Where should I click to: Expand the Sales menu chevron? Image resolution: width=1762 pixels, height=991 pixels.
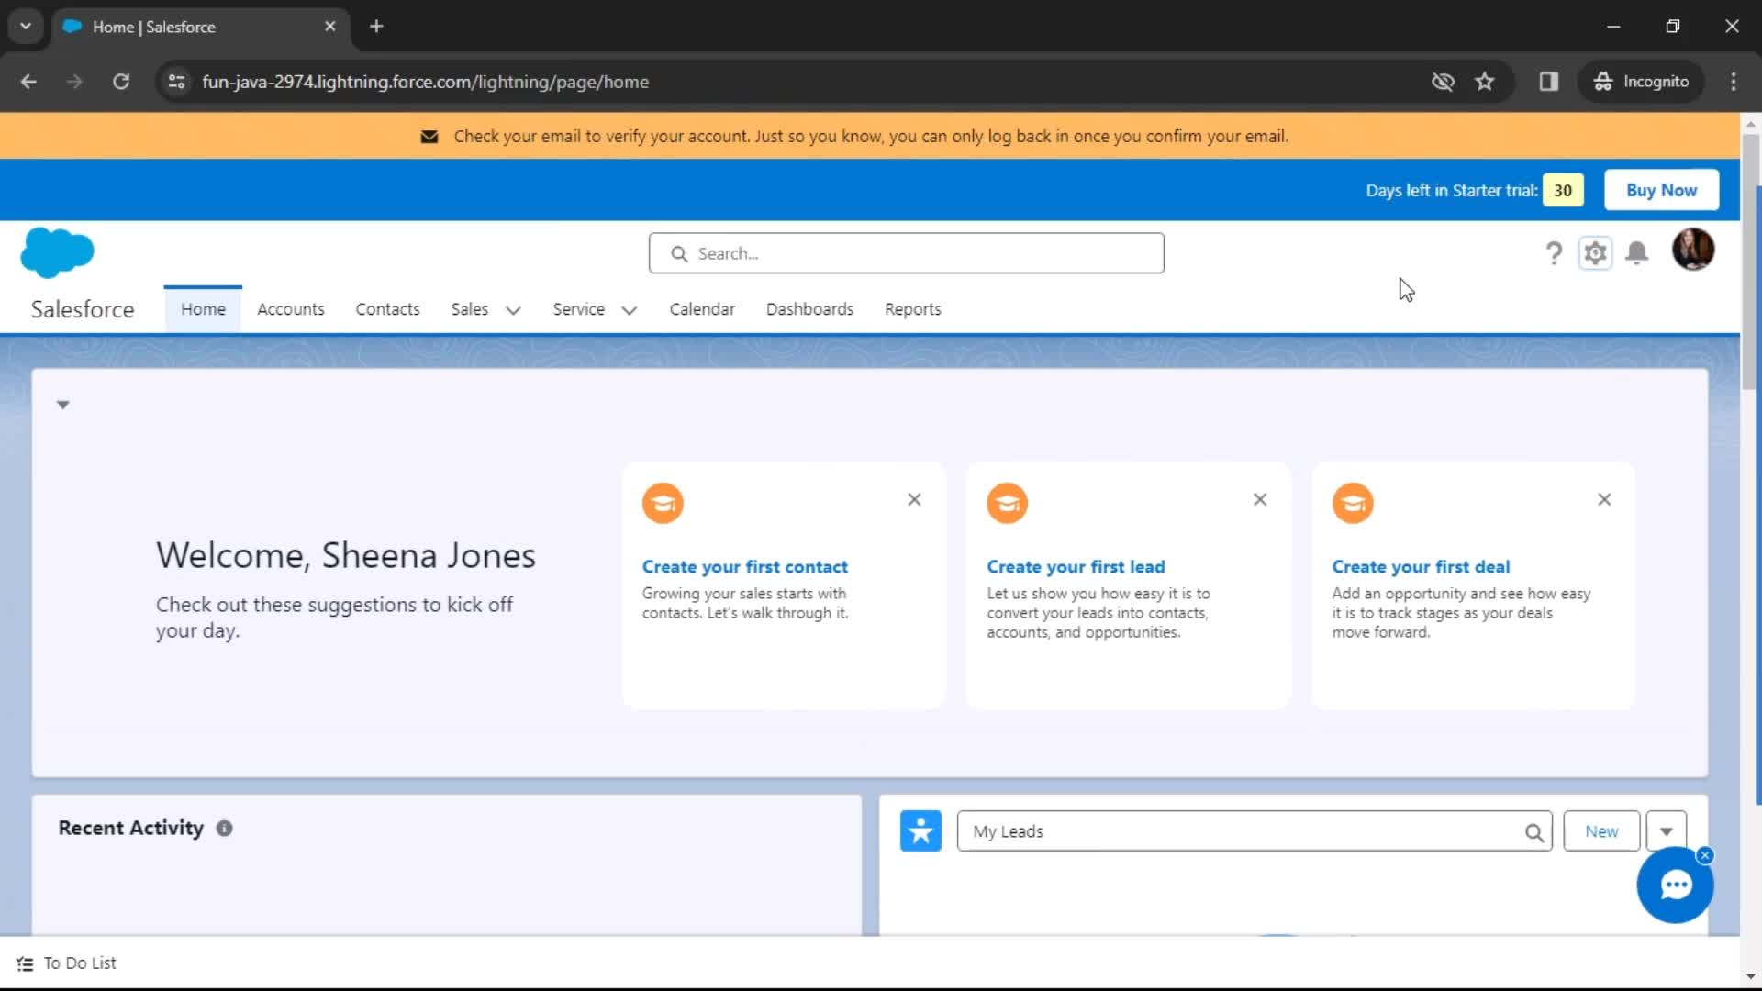(x=513, y=310)
